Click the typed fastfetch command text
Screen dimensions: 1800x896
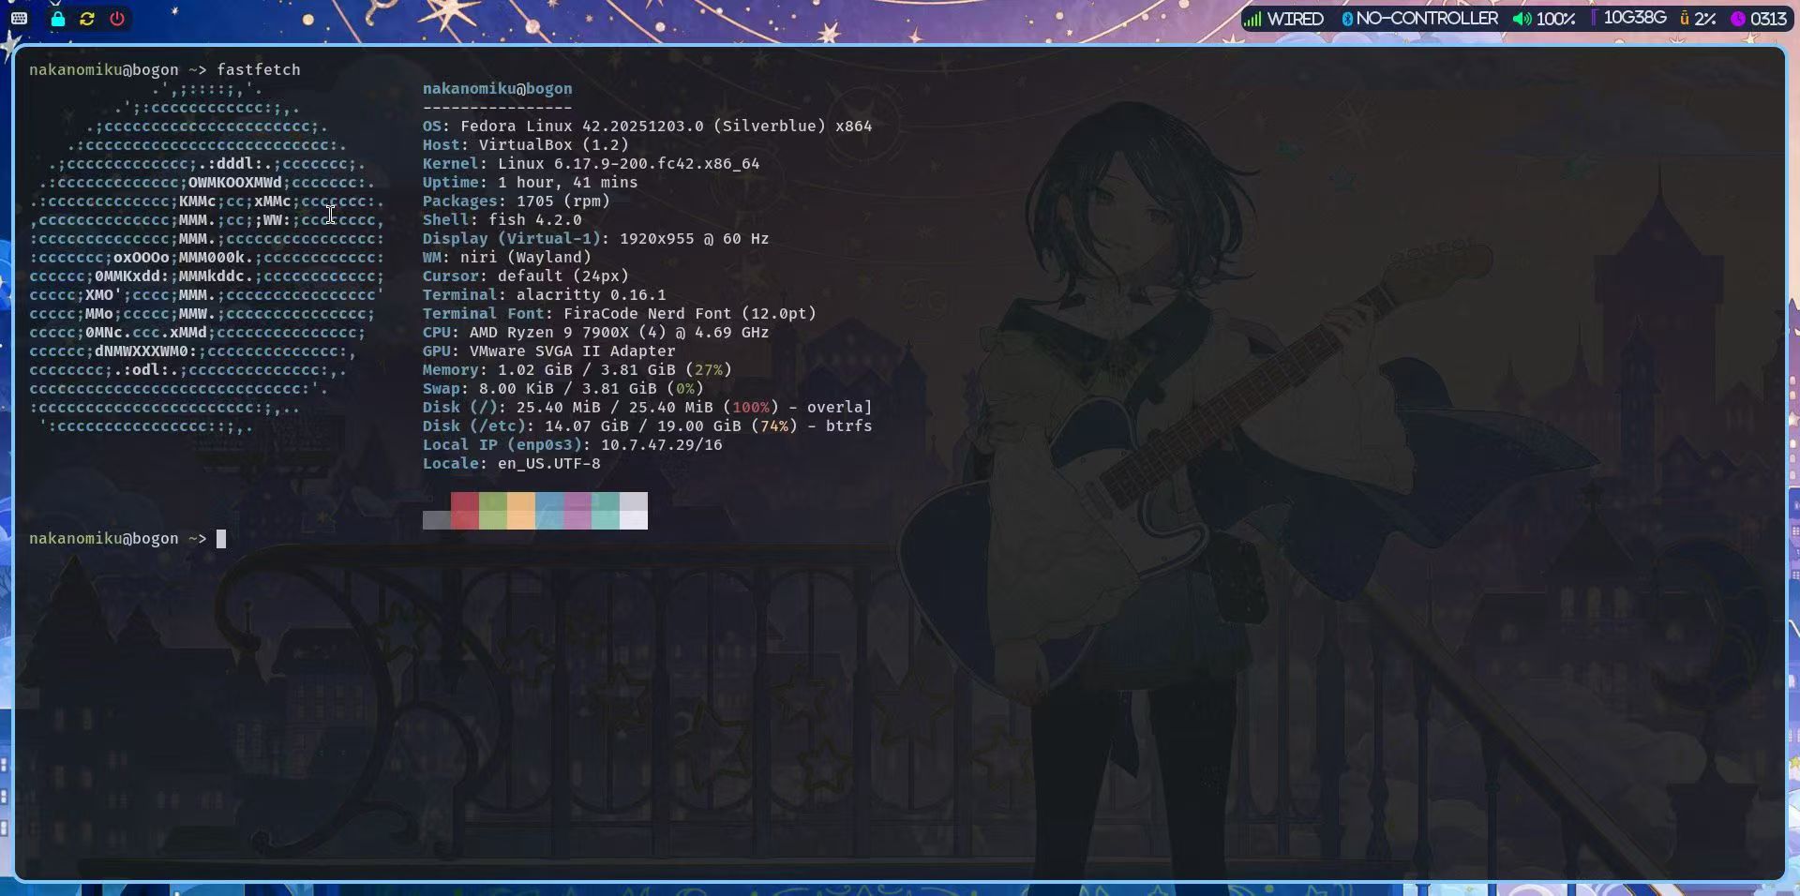coord(259,70)
